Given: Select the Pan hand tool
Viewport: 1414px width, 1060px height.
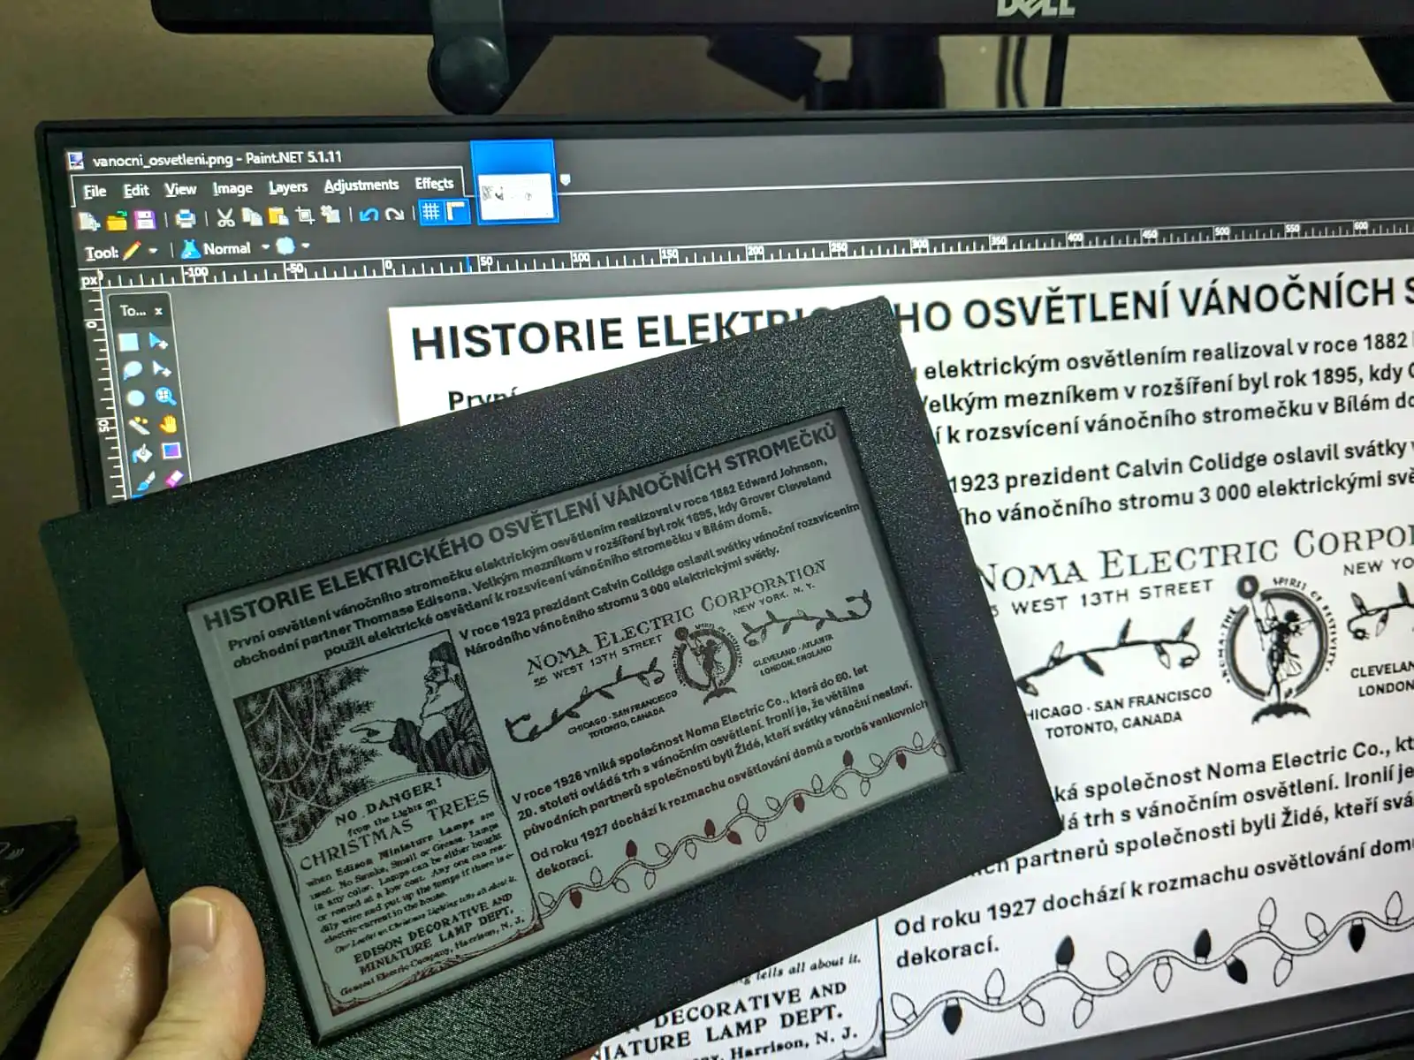Looking at the screenshot, I should [167, 424].
